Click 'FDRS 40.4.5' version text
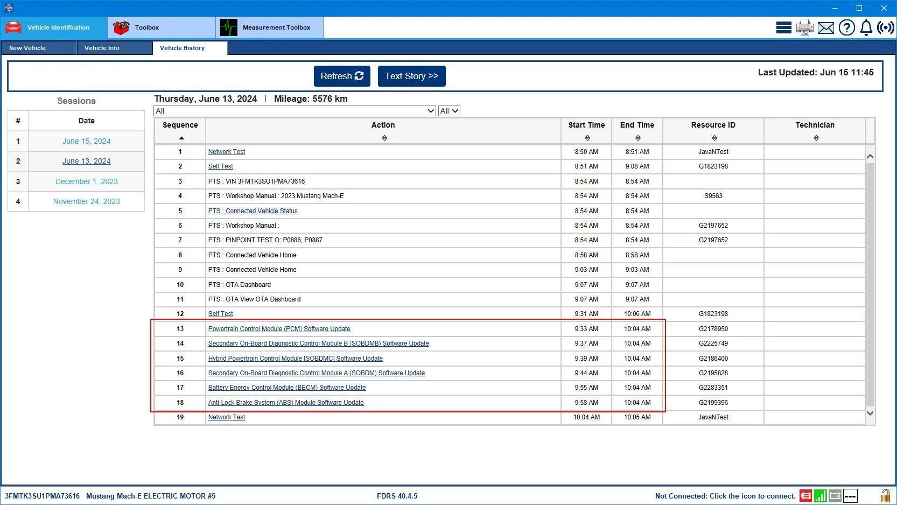This screenshot has width=897, height=505. coord(397,496)
